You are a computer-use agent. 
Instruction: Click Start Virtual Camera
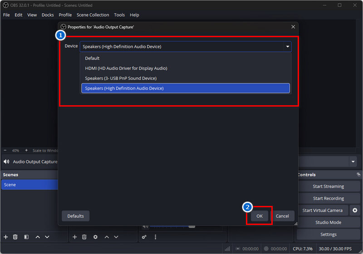(x=323, y=210)
